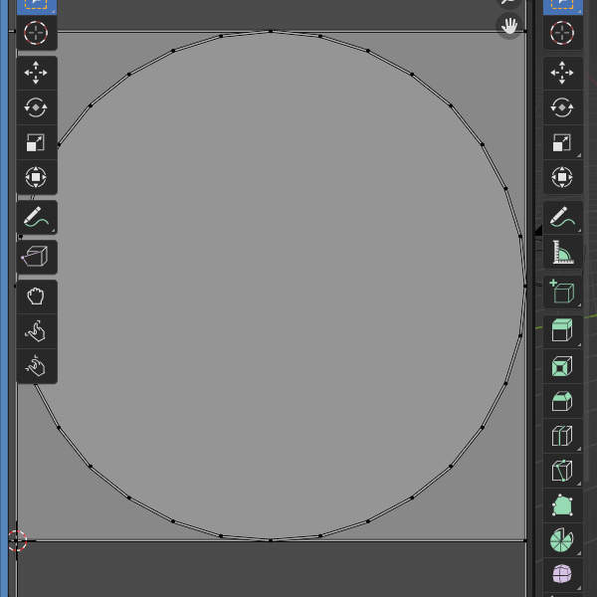Select the Rotate tool in the UV editor toolbar

(36, 108)
